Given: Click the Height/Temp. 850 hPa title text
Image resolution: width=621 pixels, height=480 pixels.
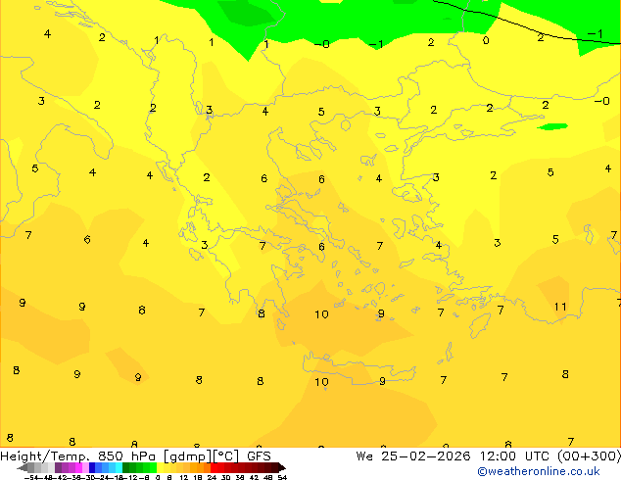Looking at the screenshot, I should click(76, 456).
